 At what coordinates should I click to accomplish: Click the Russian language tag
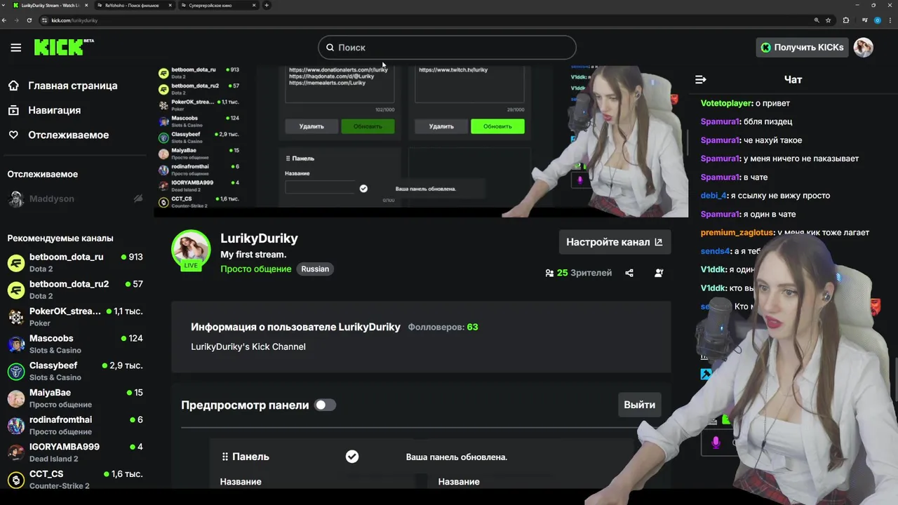pos(315,269)
